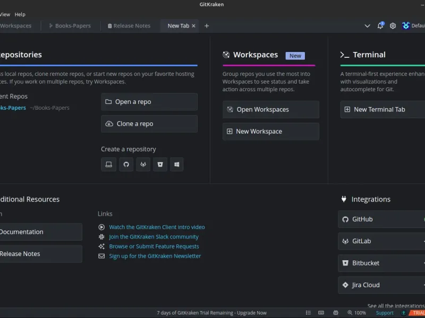
Task: Click the sparkle icon beside Feature Requests
Action: coord(101,246)
